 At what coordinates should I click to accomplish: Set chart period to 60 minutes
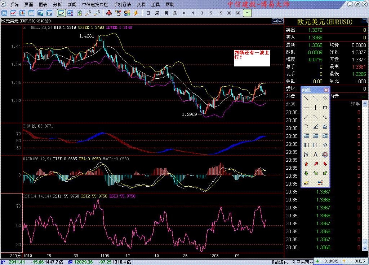coord(238,13)
